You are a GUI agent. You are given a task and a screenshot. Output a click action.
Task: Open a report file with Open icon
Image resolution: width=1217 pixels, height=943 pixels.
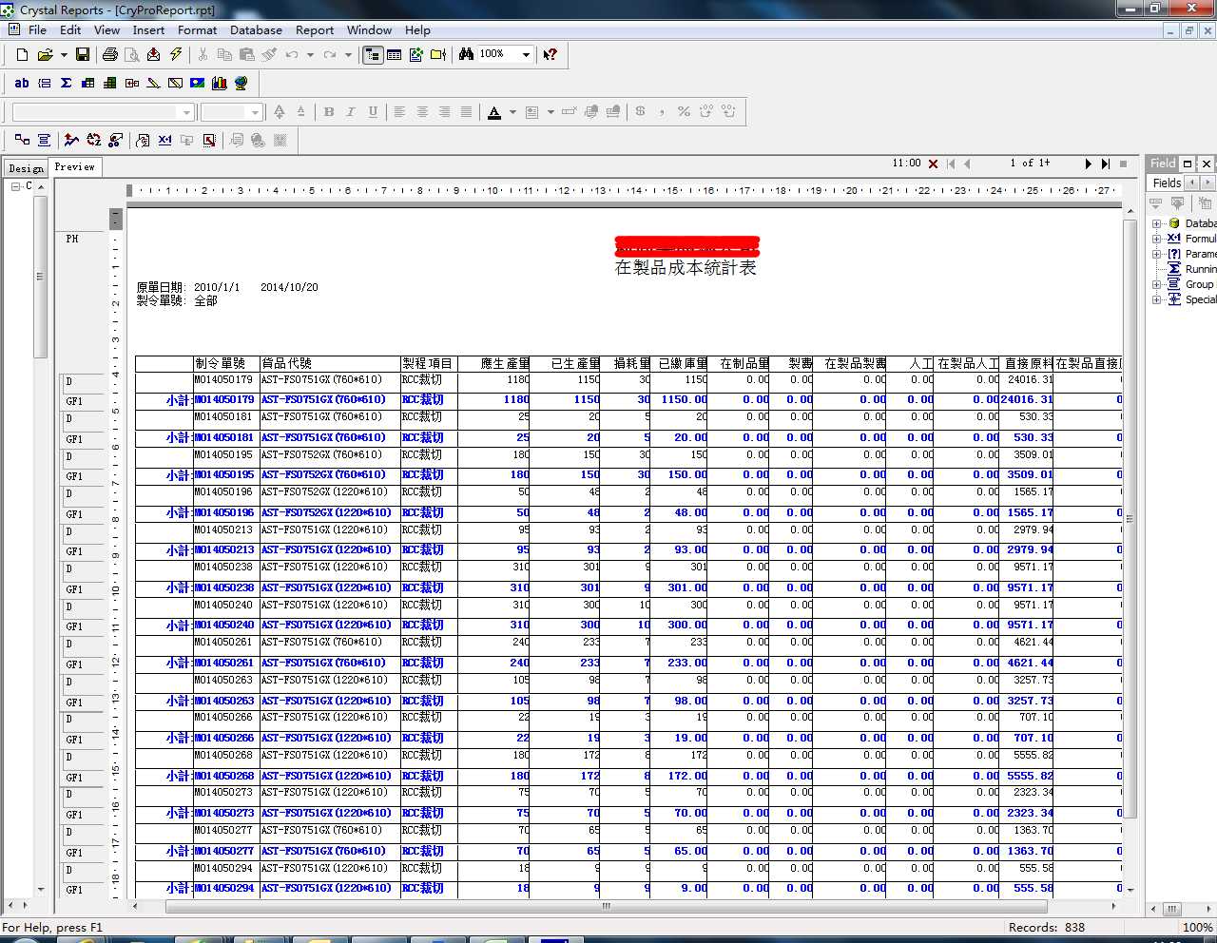coord(44,54)
